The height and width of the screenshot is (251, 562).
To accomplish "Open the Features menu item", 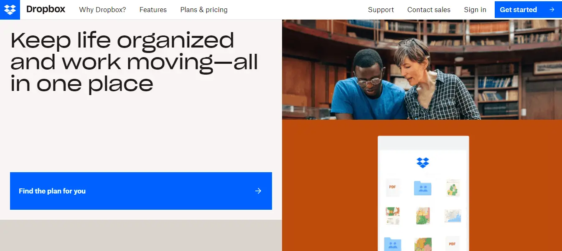I will (x=153, y=10).
